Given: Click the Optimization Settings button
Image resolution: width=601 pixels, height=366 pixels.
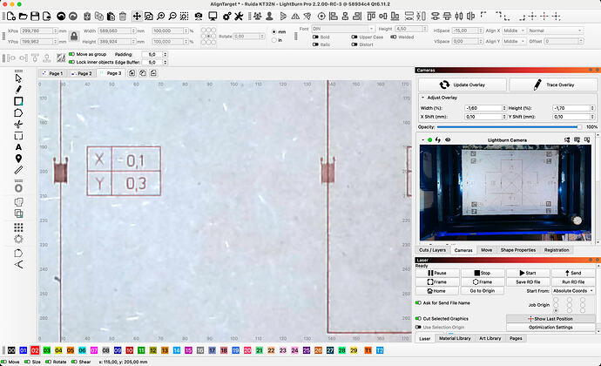Looking at the screenshot, I should [550, 328].
